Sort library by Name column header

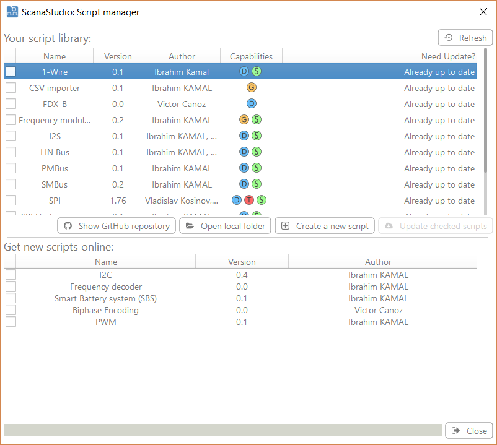(x=55, y=56)
